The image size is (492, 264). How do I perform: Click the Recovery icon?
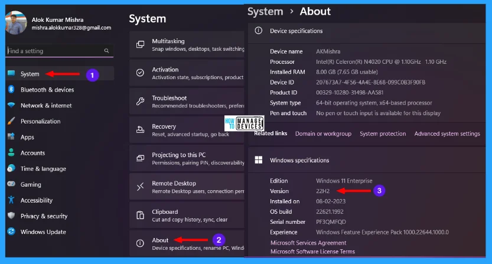tap(140, 130)
